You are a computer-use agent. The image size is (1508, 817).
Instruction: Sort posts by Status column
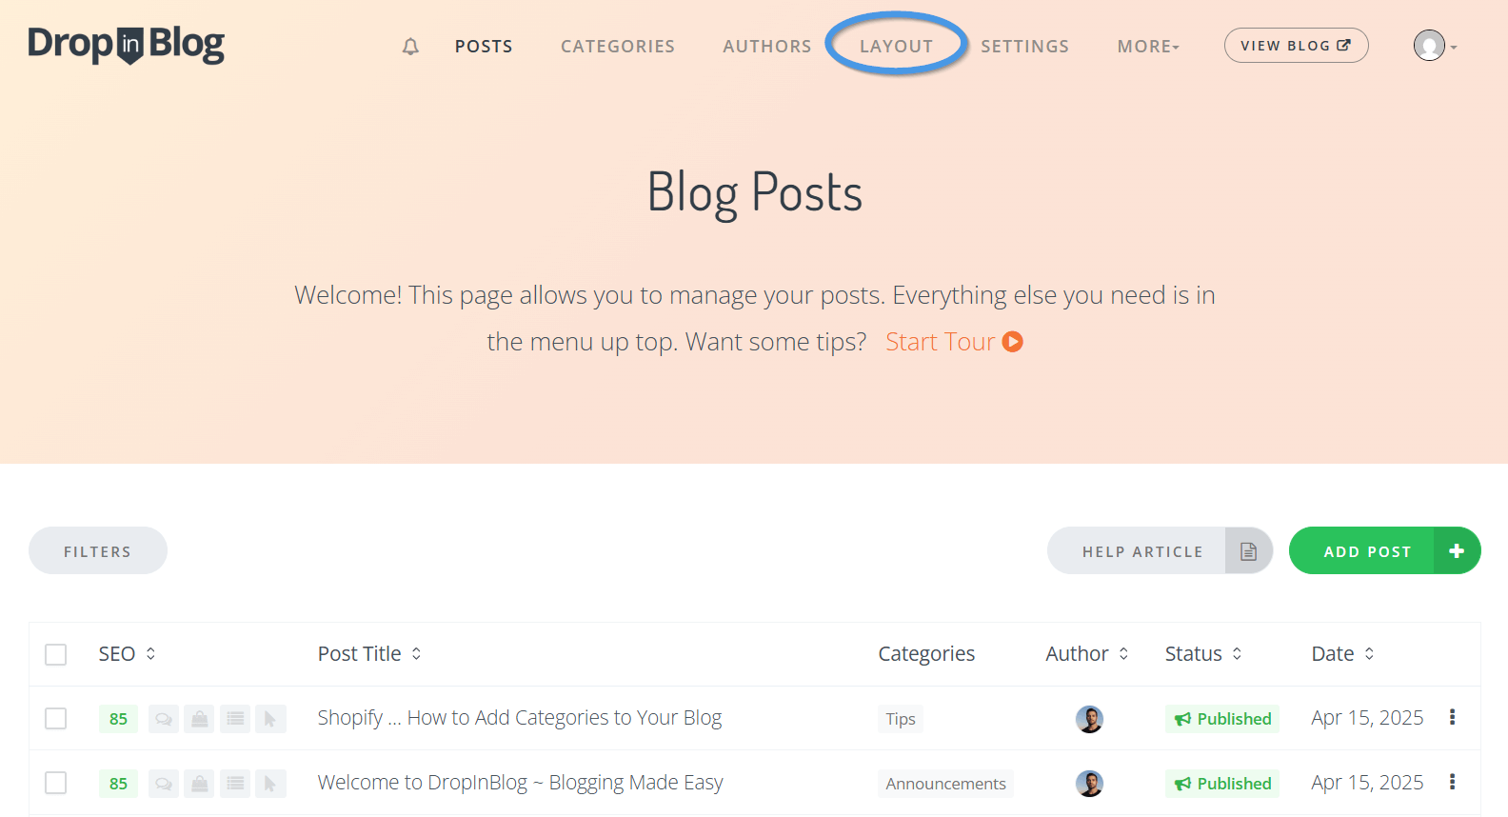click(1204, 654)
